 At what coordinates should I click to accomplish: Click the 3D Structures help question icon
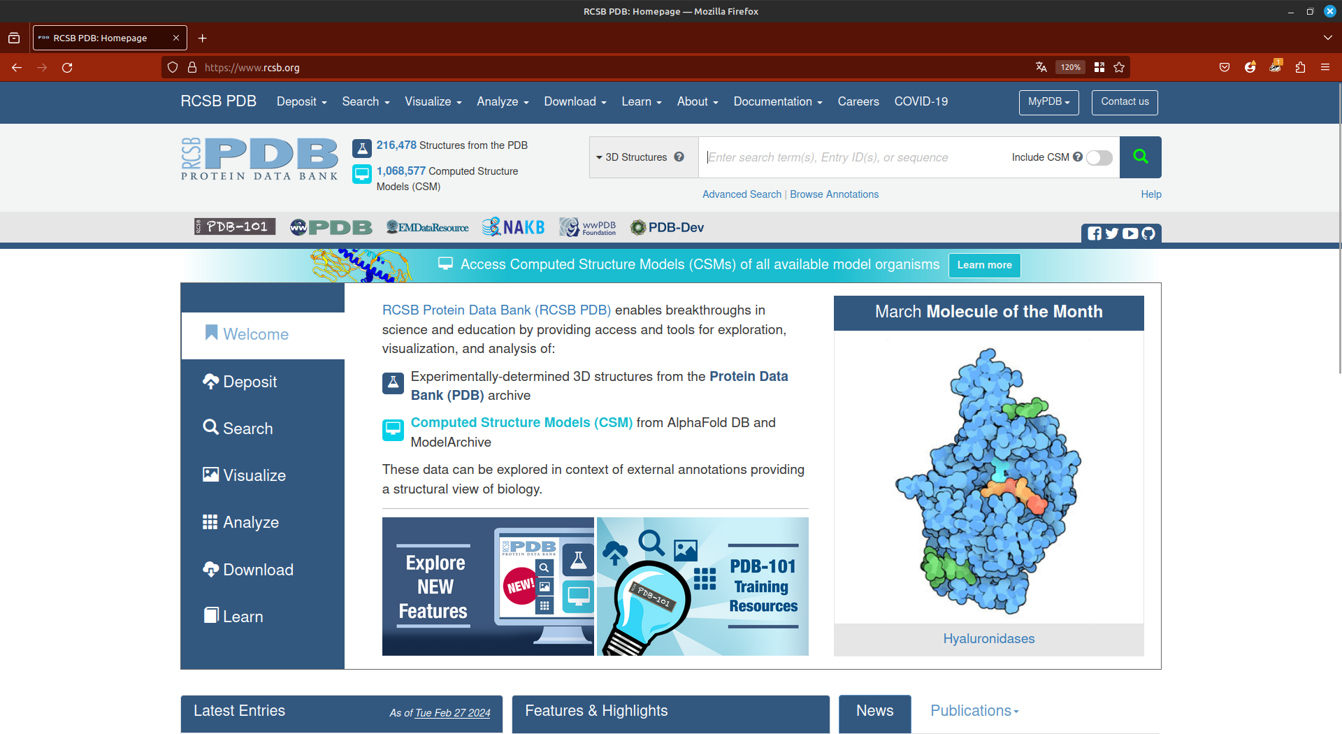679,157
